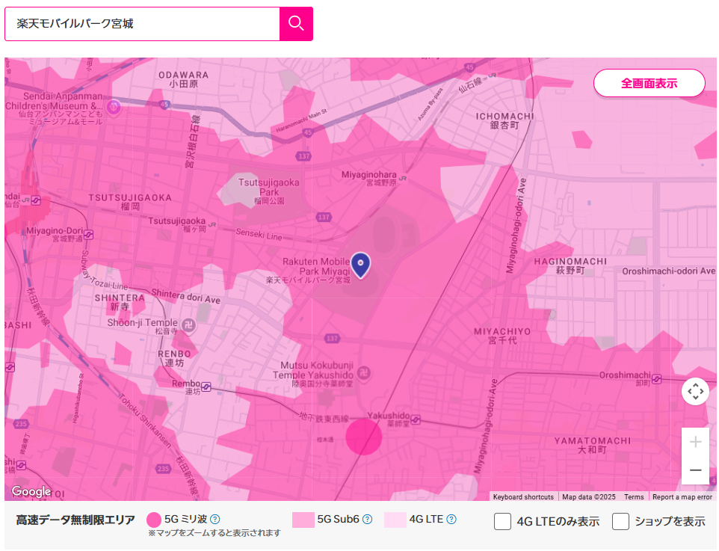Click the 高速データ無制限エリア legend heading

[x=75, y=520]
